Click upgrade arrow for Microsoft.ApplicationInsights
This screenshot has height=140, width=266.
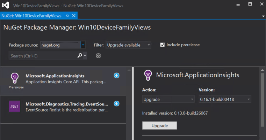point(117,76)
